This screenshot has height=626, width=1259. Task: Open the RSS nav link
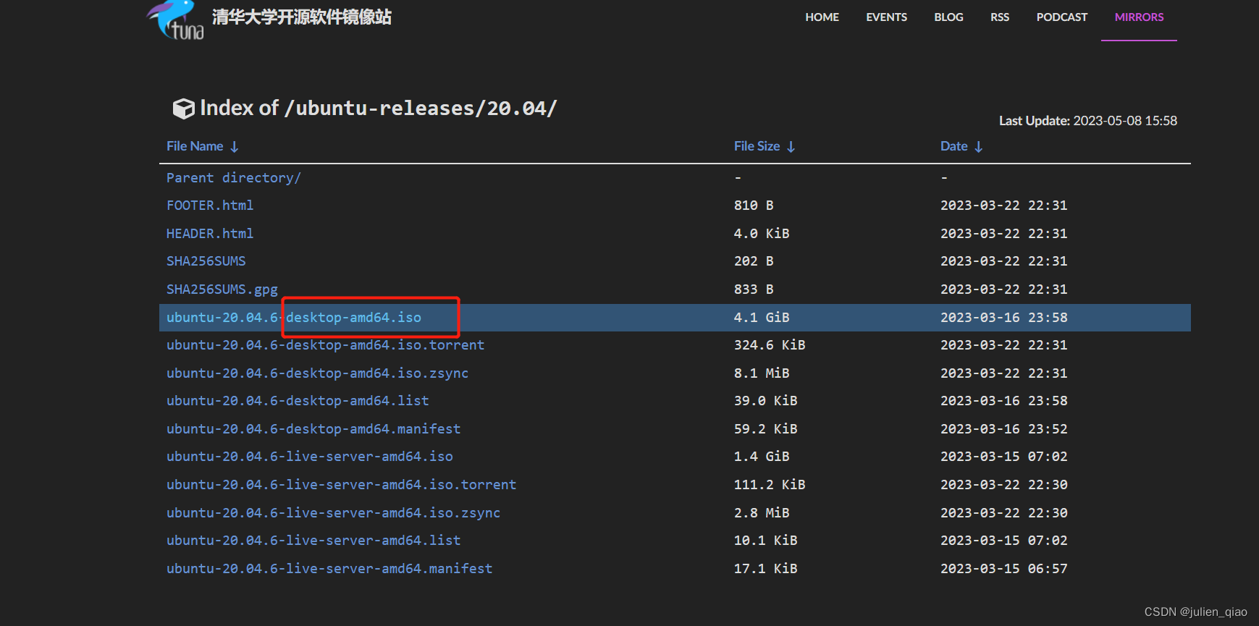click(x=1000, y=17)
